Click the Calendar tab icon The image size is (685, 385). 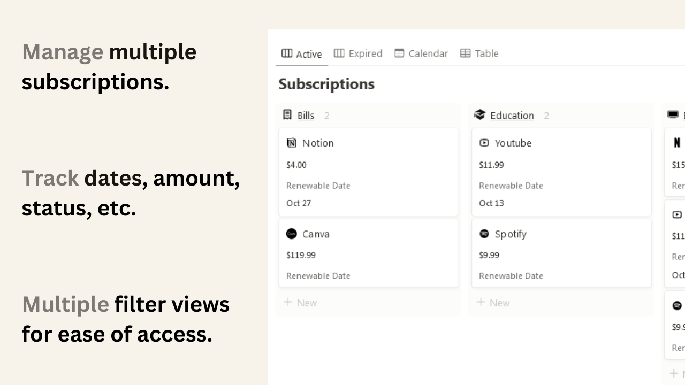tap(399, 53)
